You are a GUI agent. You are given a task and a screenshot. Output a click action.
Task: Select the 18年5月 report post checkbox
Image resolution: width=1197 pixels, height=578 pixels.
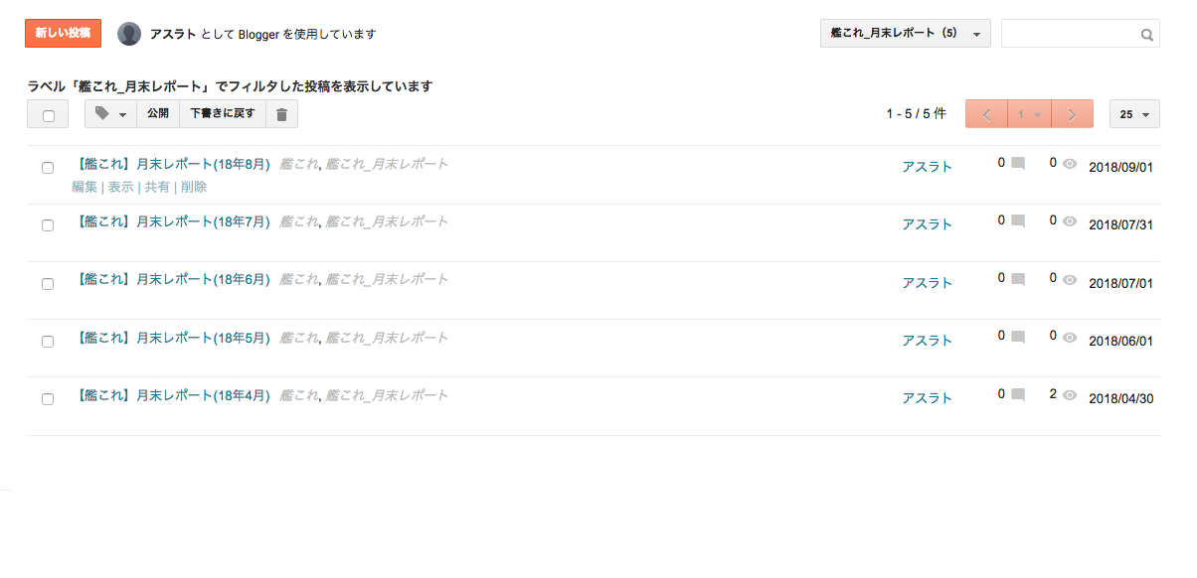pos(48,341)
